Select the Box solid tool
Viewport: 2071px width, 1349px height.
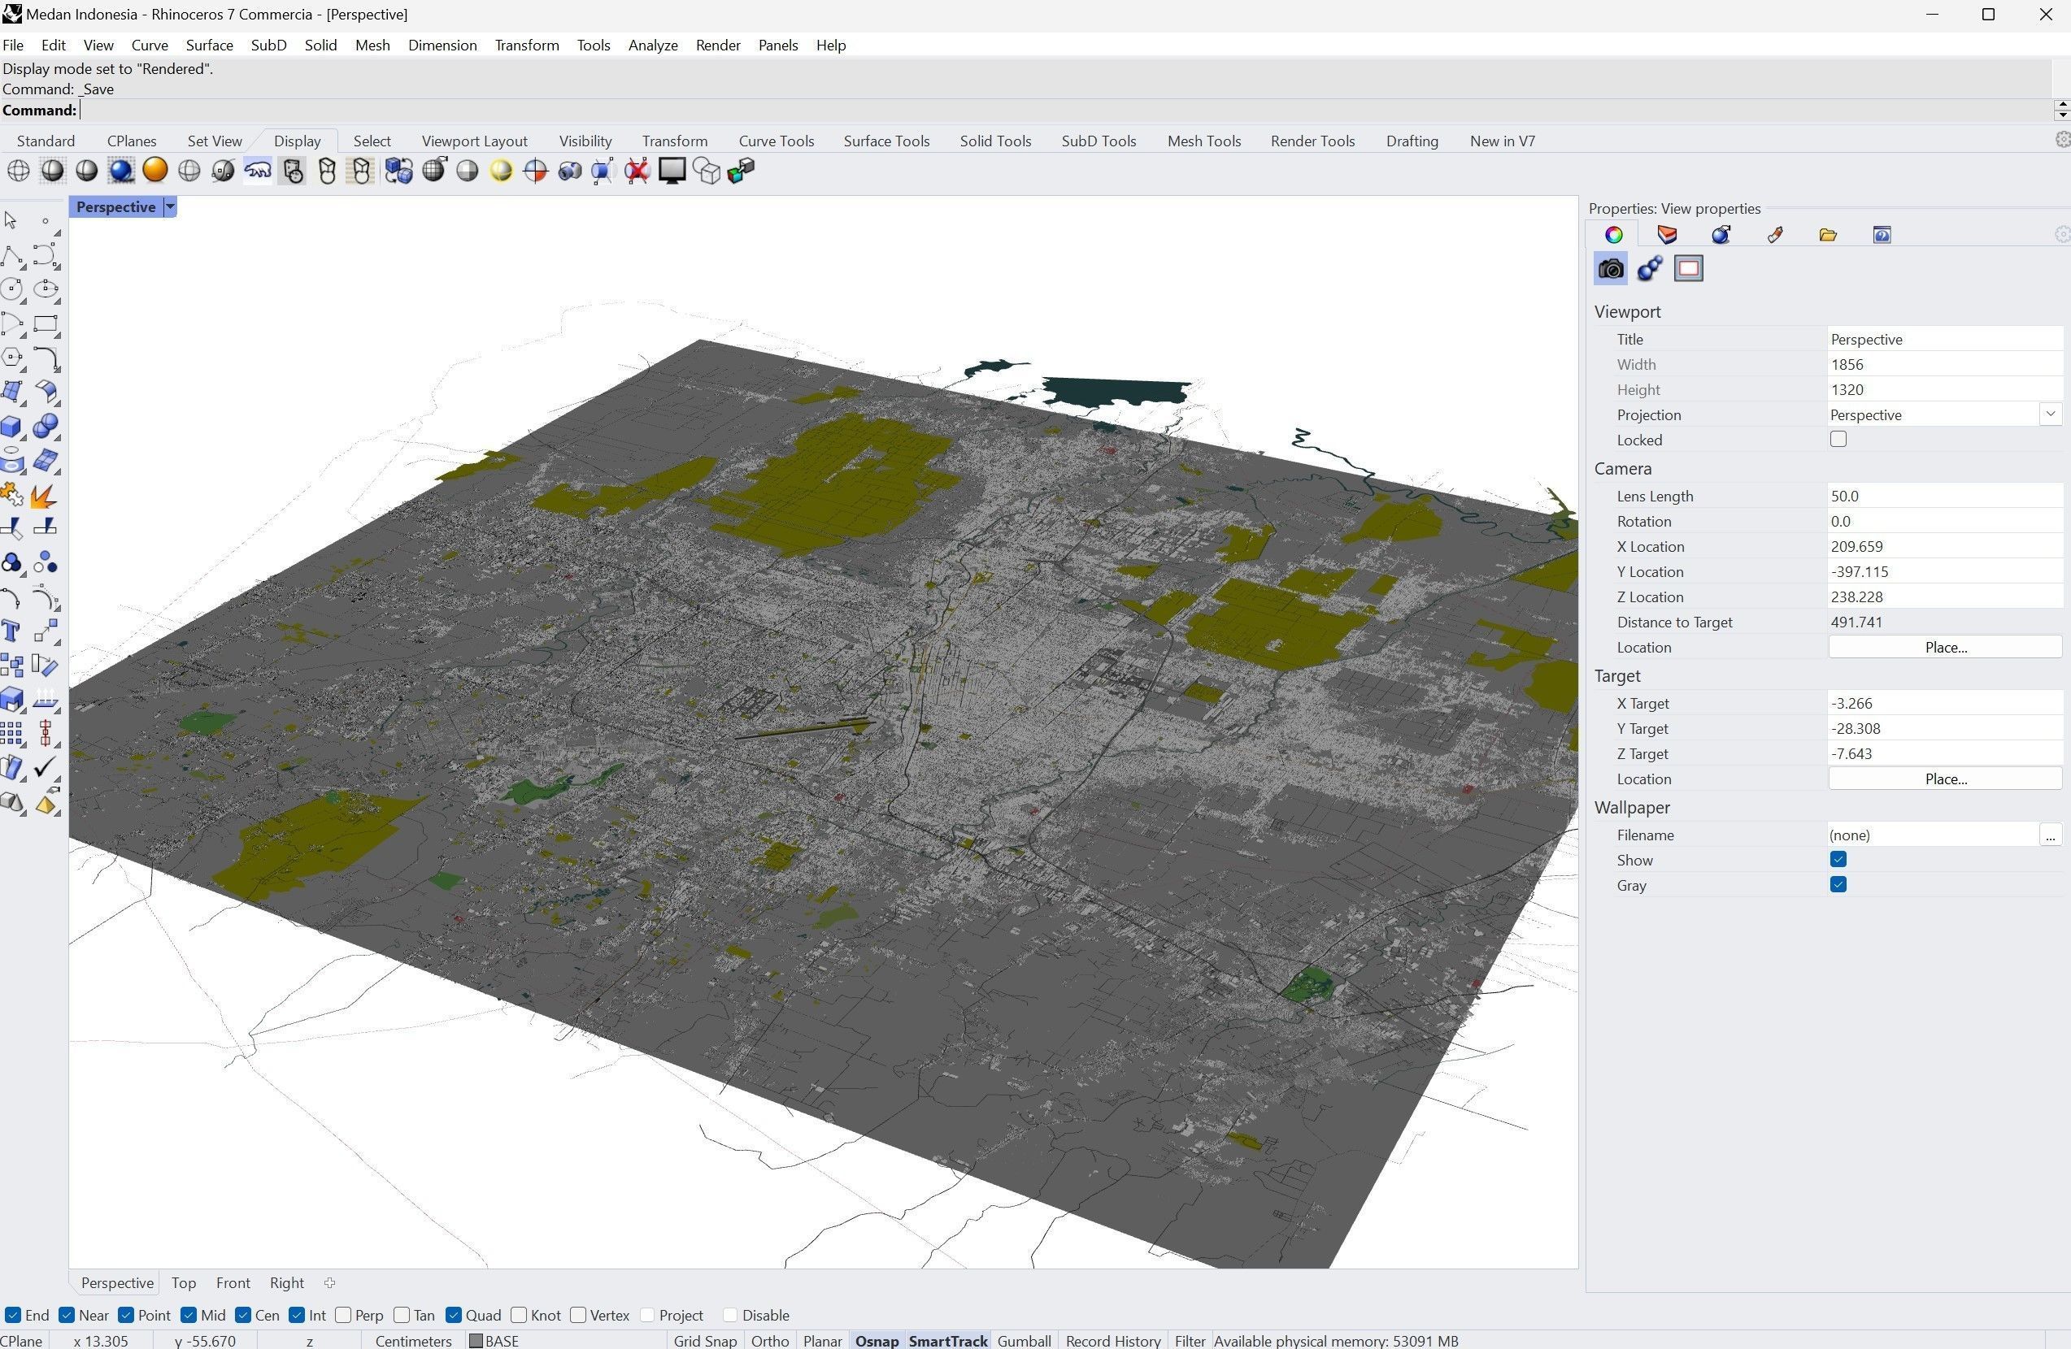pyautogui.click(x=12, y=426)
